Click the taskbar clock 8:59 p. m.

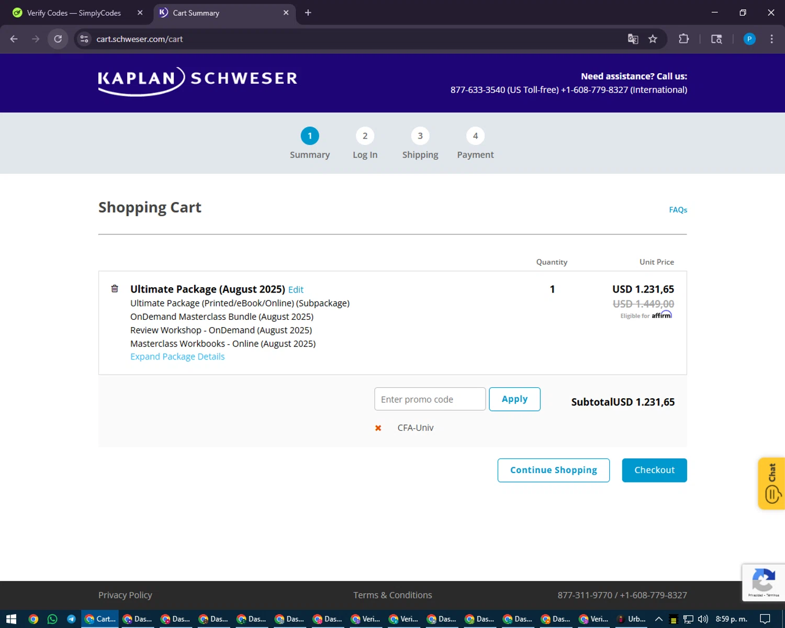(731, 619)
